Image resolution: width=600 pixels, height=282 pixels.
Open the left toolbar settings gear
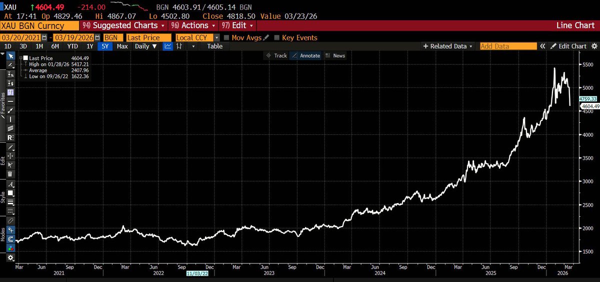point(11,258)
